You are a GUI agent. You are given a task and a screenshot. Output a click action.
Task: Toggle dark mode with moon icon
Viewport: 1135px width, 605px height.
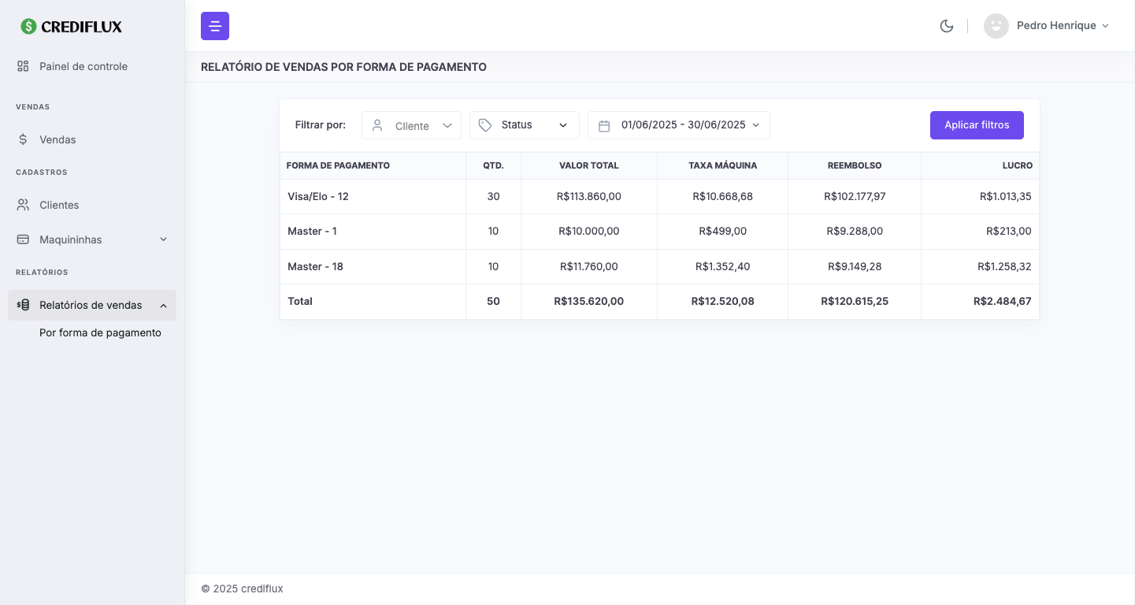[x=947, y=26]
